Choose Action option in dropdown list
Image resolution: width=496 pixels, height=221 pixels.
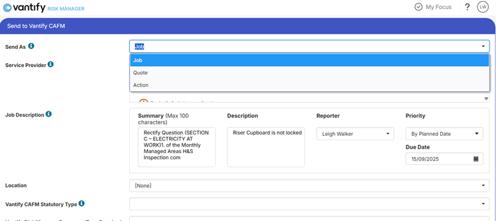click(309, 85)
